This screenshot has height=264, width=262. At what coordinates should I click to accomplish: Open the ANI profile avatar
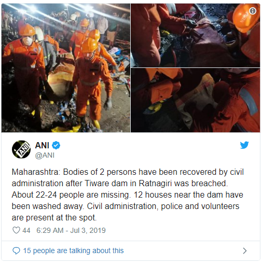(x=21, y=149)
